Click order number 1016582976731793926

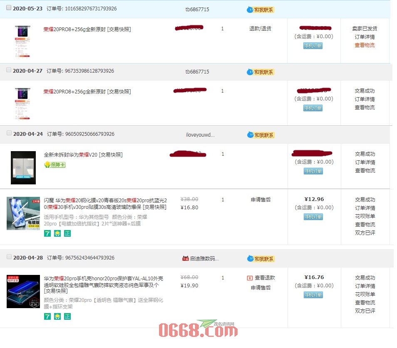coord(91,9)
